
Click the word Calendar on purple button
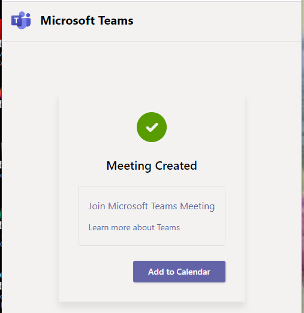(x=193, y=272)
